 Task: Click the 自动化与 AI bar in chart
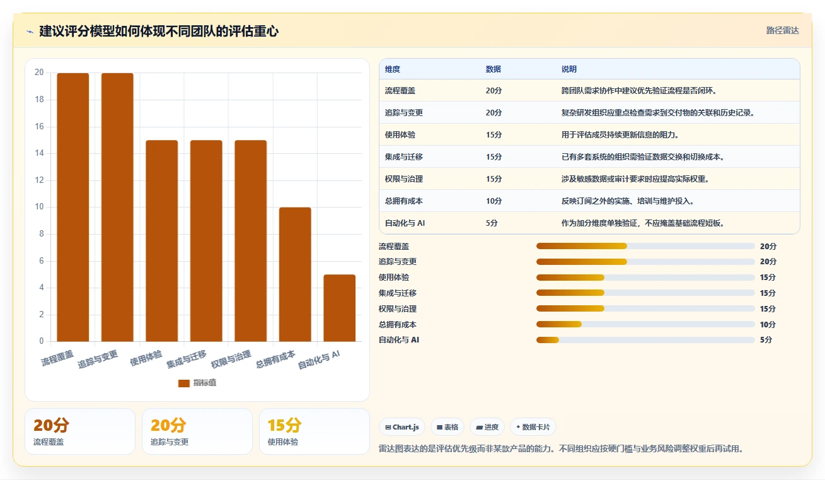(340, 308)
